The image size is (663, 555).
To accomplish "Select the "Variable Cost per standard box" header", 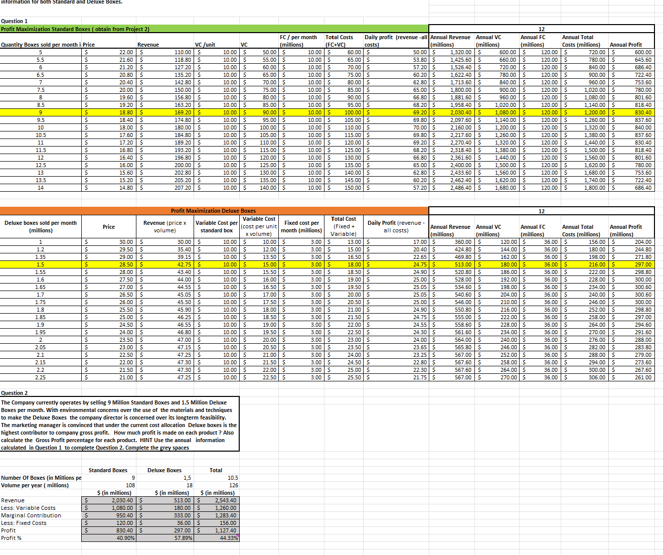I will point(216,227).
